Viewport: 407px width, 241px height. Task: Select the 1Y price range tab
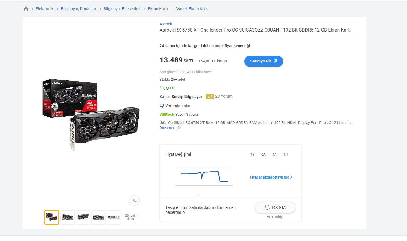252,154
